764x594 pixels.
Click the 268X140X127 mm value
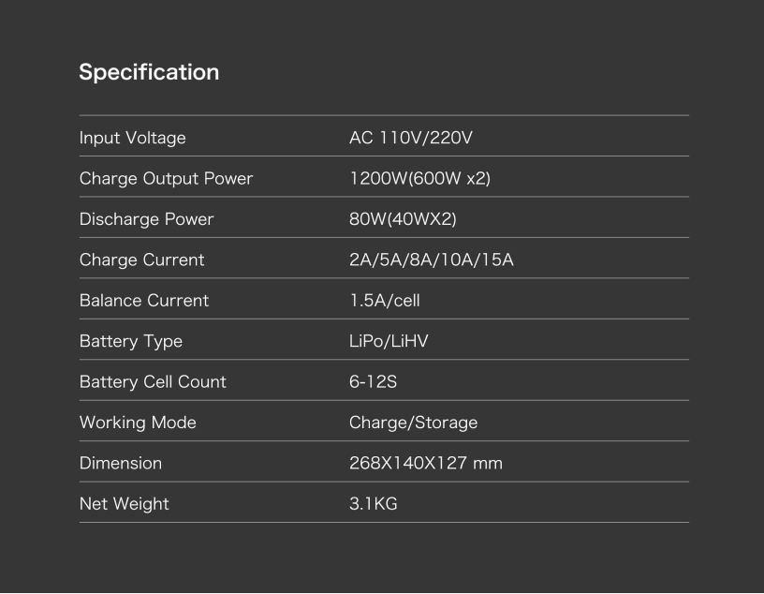[x=426, y=463]
